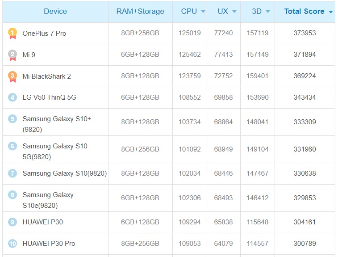
Task: Click the gold rank 1 medal icon
Action: pos(13,33)
